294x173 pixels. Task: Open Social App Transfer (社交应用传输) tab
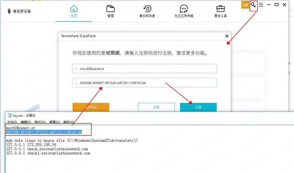coord(184,11)
